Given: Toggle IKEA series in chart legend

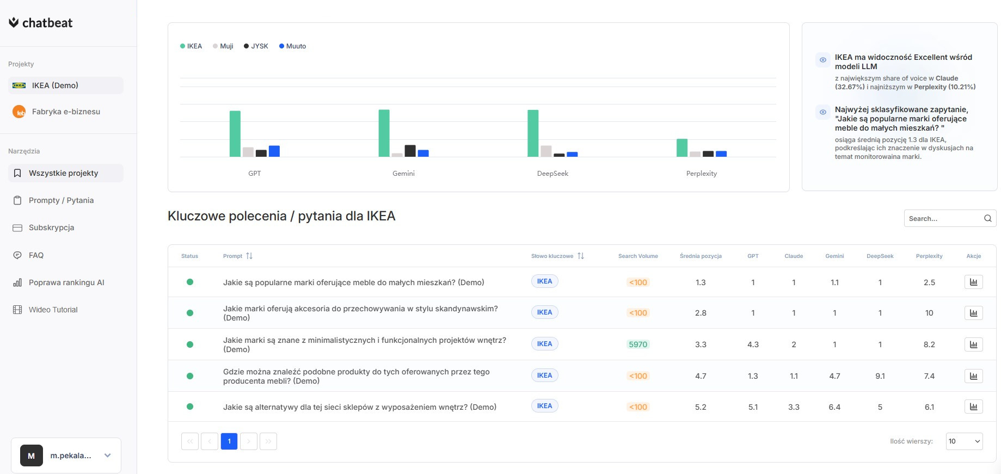Looking at the screenshot, I should [191, 46].
